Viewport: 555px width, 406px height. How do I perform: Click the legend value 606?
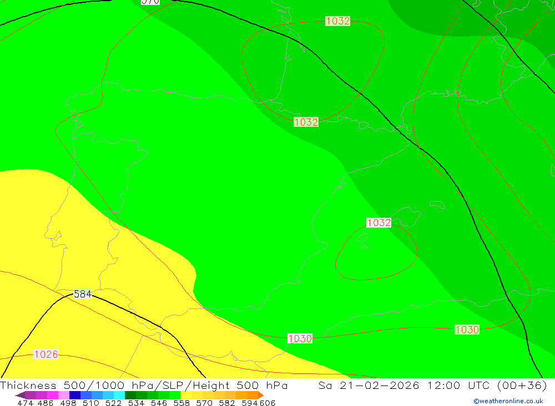point(268,403)
